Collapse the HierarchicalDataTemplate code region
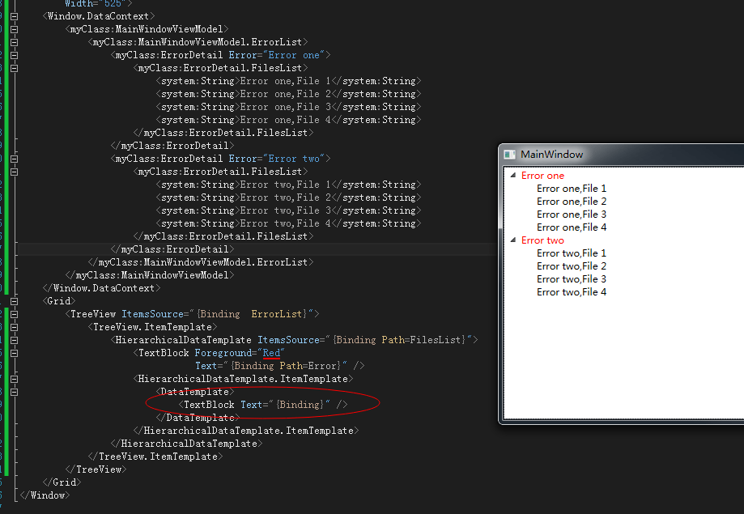The width and height of the screenshot is (744, 514). [15, 339]
